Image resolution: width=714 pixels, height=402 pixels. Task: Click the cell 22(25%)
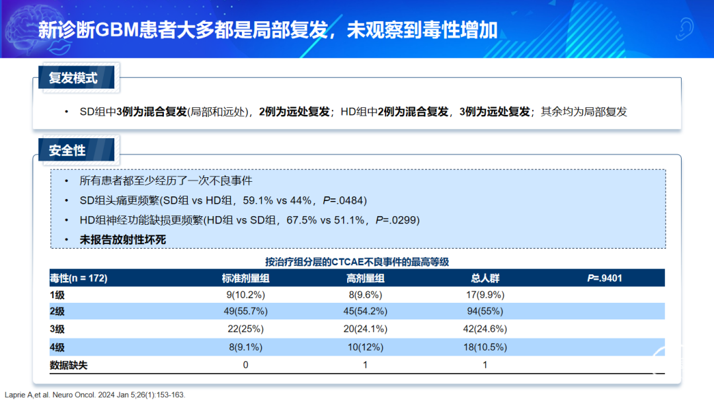click(x=245, y=329)
